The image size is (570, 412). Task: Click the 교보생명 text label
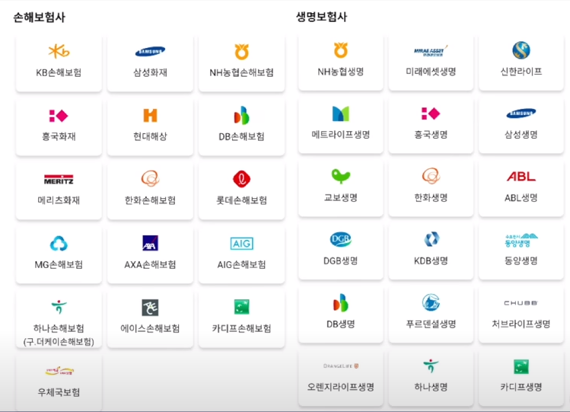pos(341,197)
